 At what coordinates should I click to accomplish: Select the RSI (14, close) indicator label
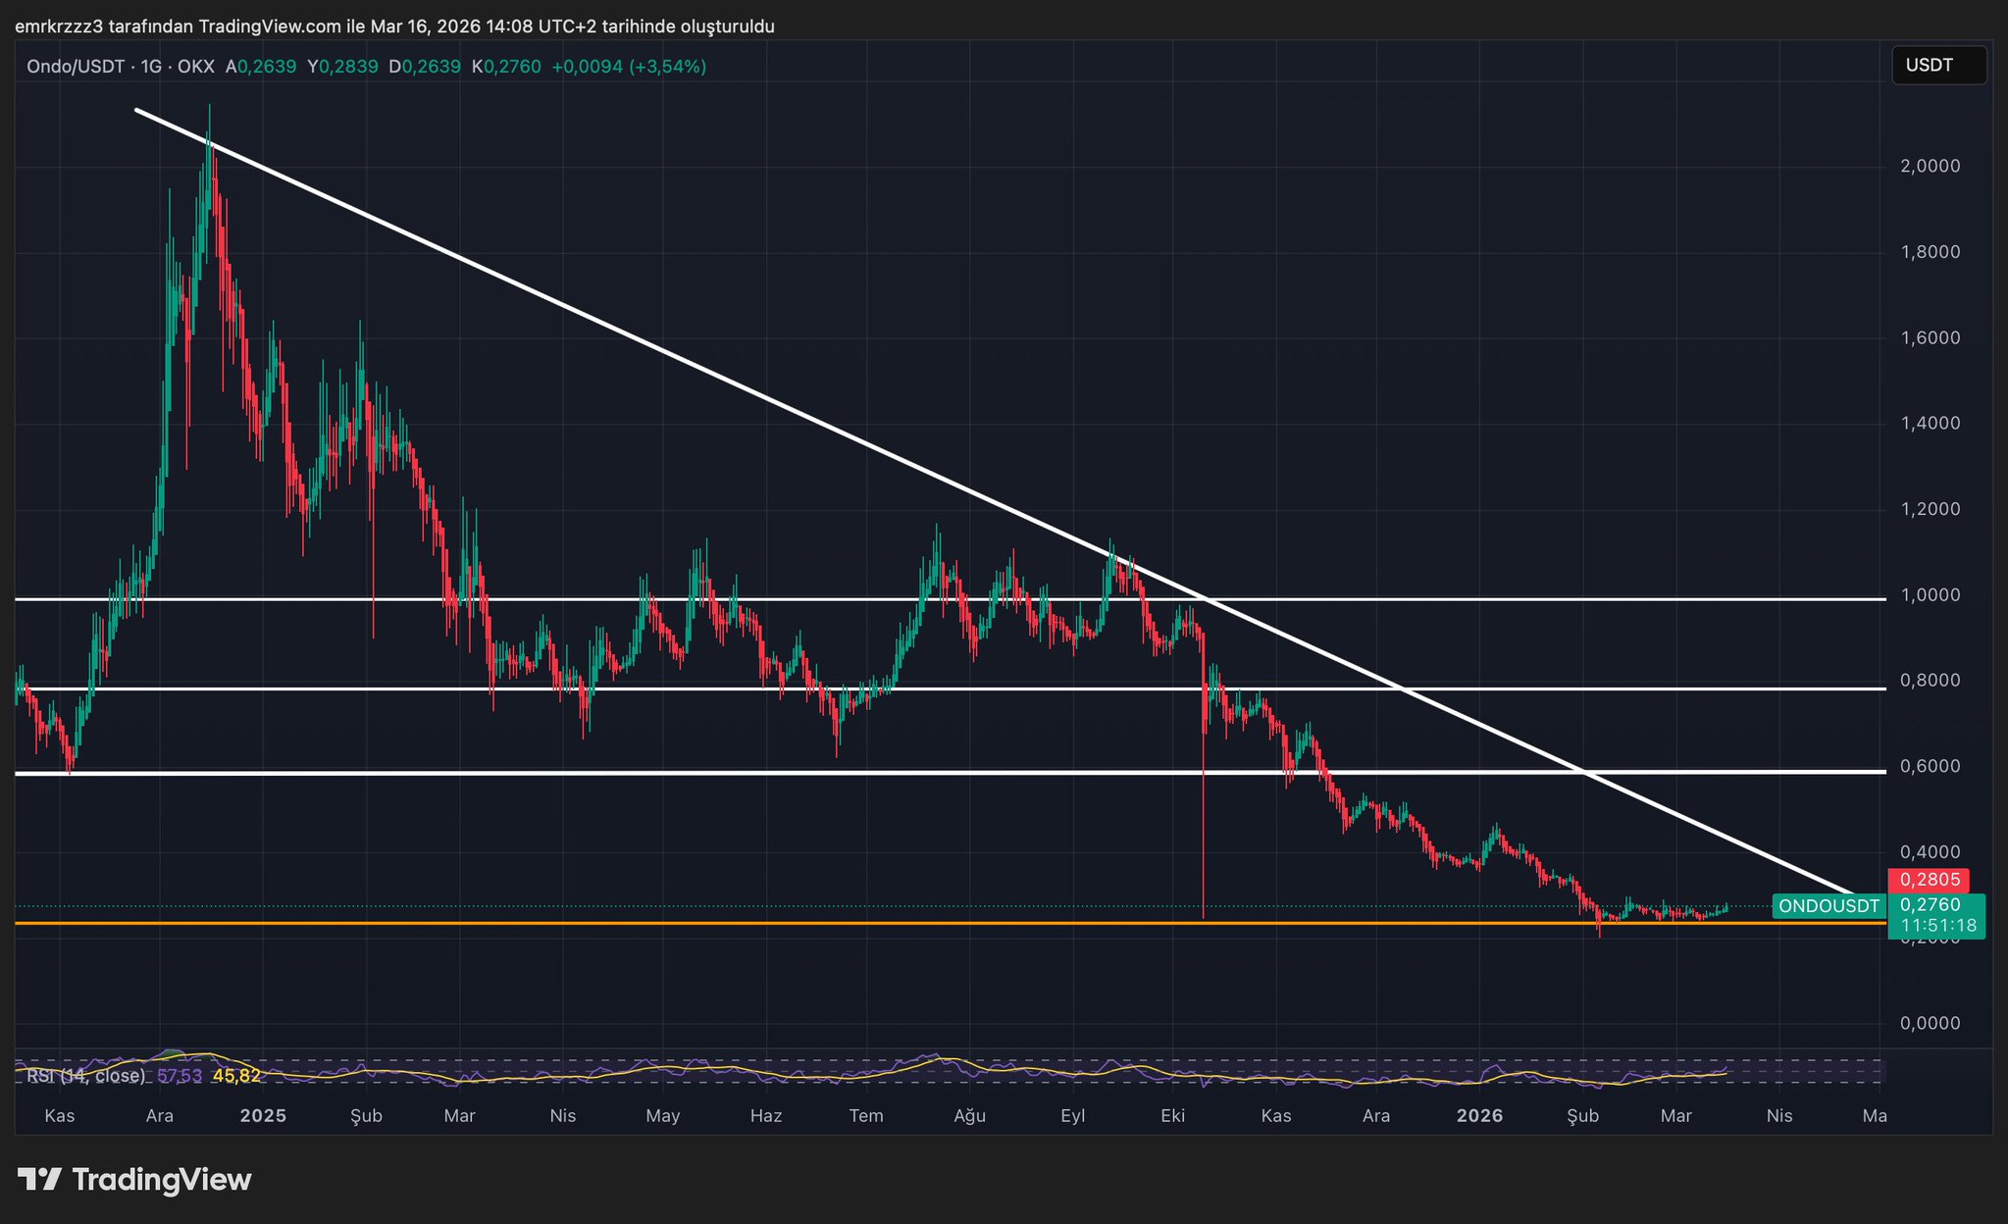point(86,1076)
